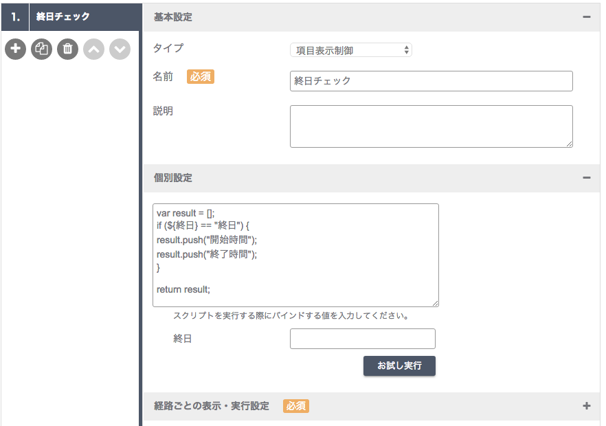Click the お試し実行 button
The width and height of the screenshot is (606, 426).
pos(399,366)
